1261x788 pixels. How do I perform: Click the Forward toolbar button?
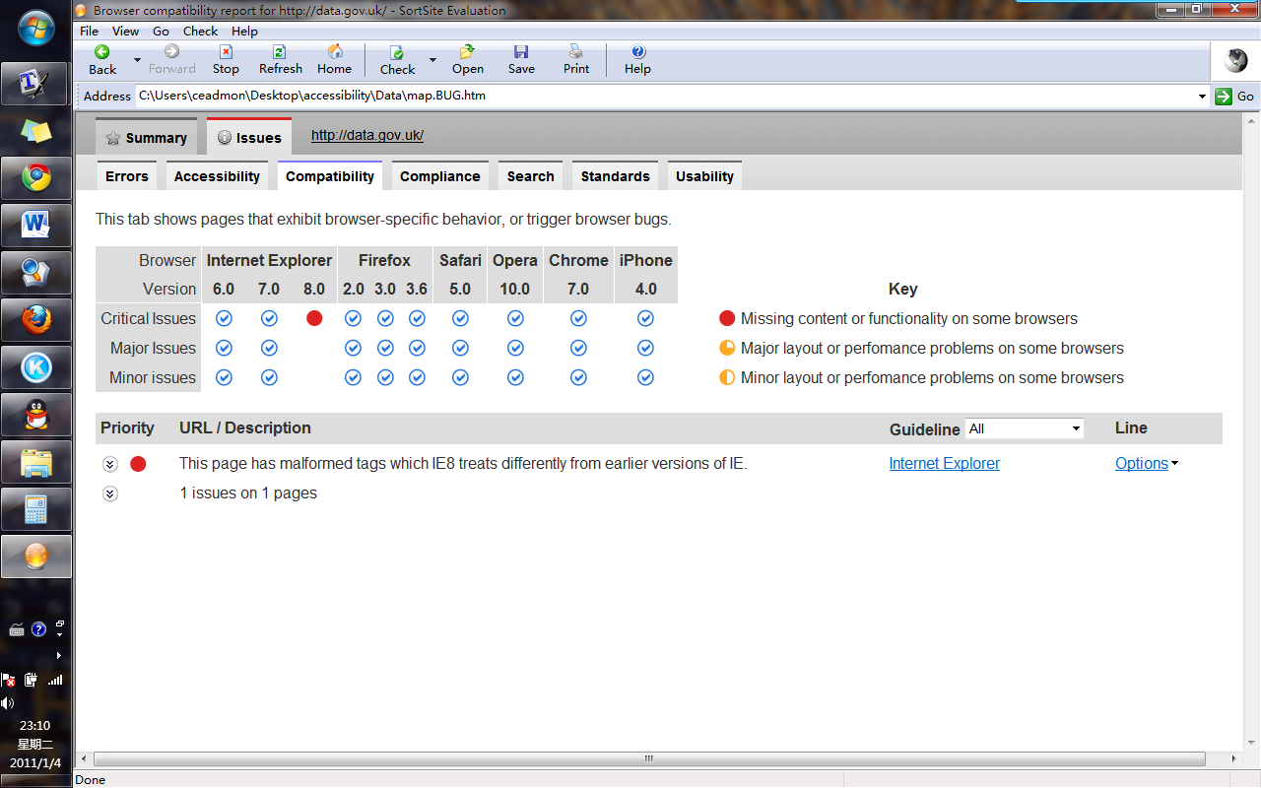[x=172, y=60]
